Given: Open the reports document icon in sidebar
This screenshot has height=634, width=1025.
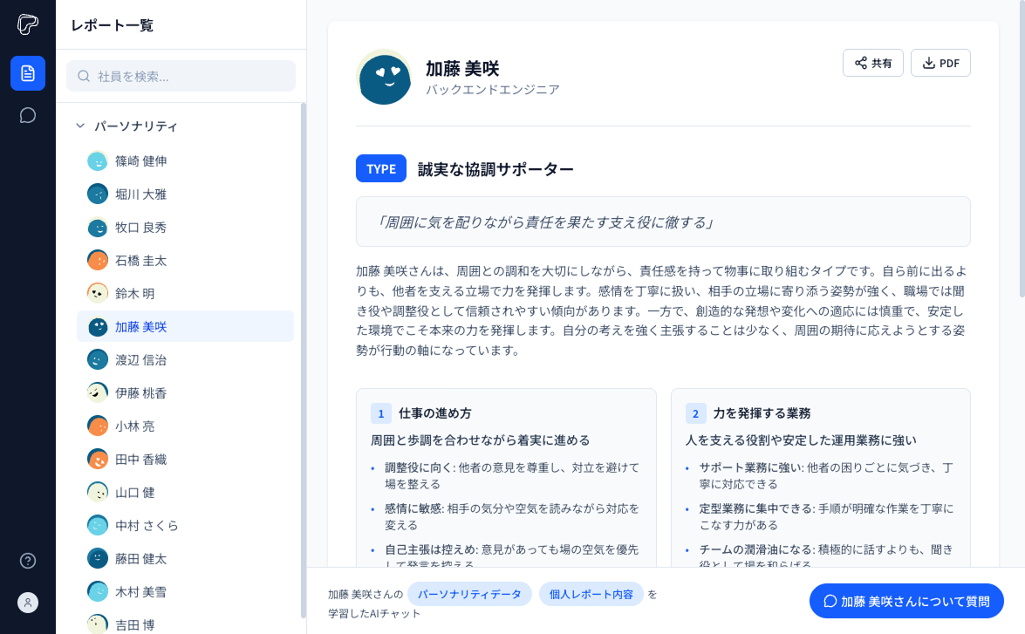Looking at the screenshot, I should click(27, 73).
